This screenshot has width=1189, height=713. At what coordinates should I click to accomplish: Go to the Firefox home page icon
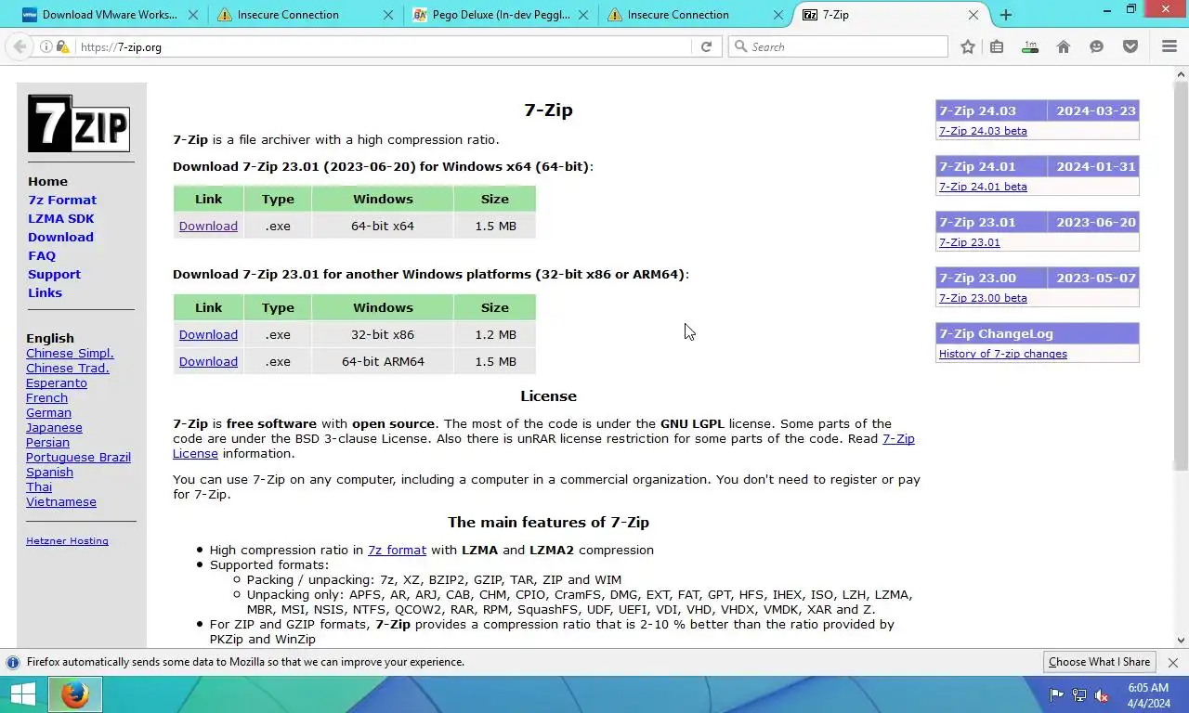[1064, 46]
